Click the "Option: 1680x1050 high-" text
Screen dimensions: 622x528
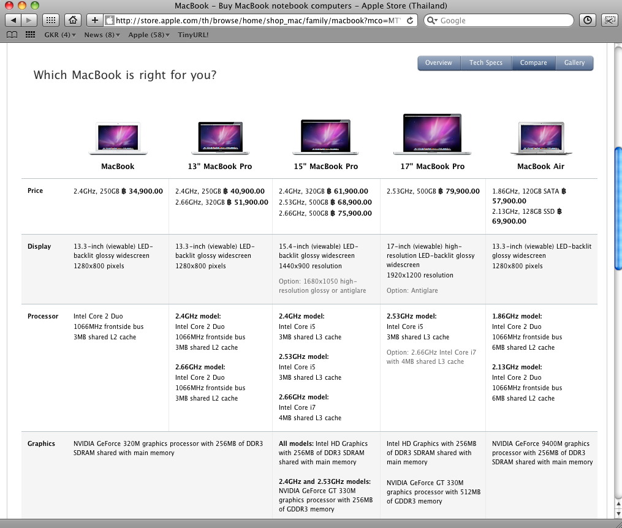(318, 281)
